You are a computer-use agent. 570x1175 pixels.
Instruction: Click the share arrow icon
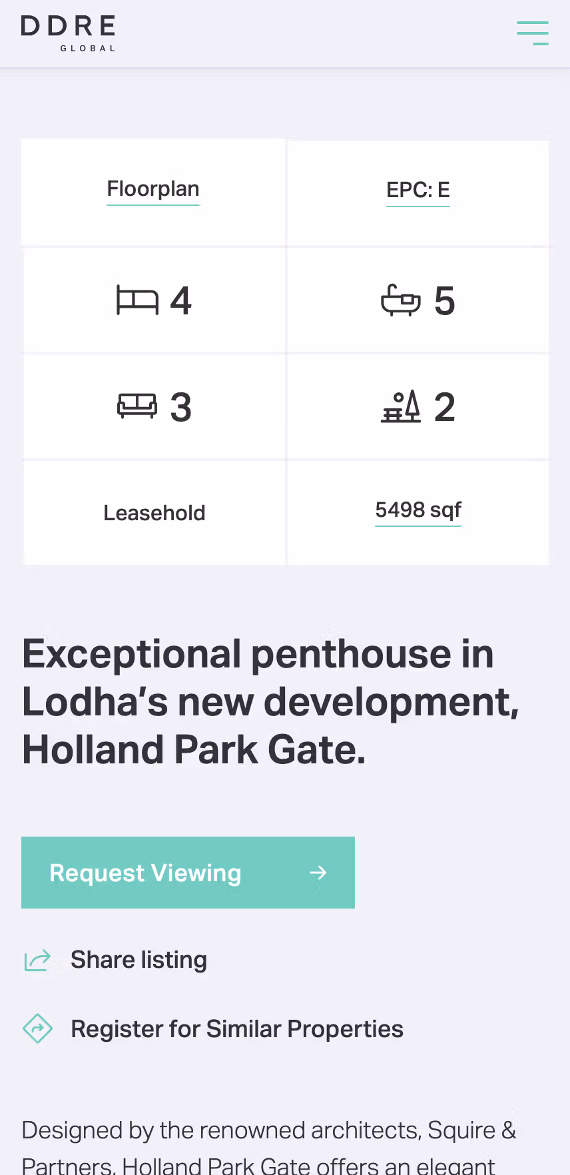click(x=38, y=961)
